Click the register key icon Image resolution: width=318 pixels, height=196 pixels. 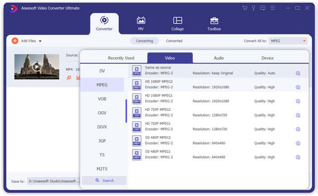(x=253, y=8)
